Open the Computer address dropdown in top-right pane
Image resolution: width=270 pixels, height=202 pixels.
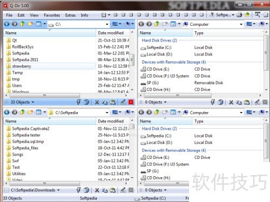coord(241,24)
